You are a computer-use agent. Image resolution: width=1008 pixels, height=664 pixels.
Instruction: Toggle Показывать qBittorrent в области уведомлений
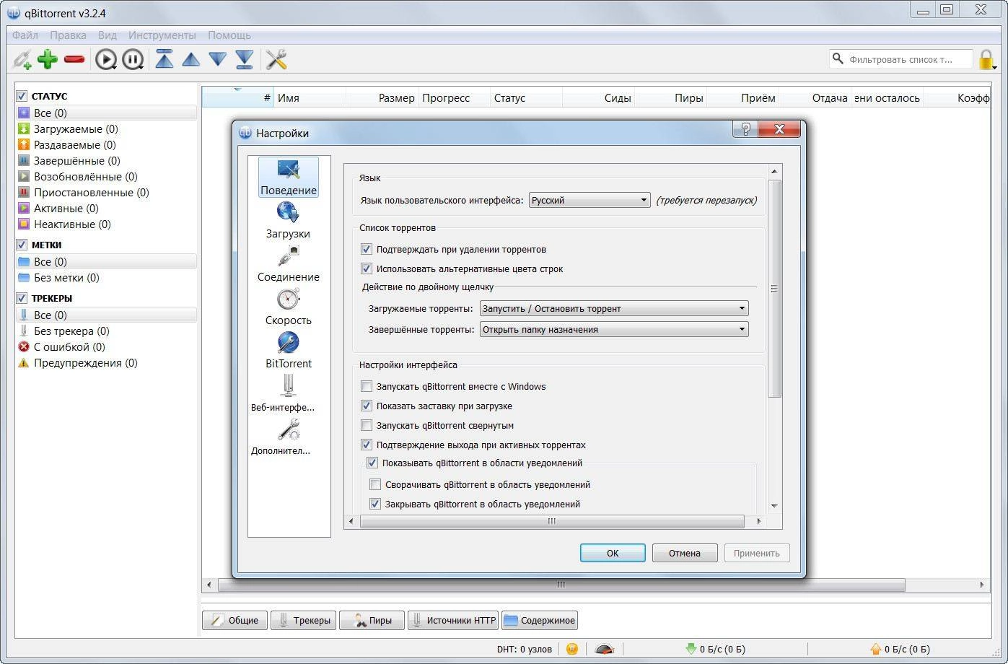372,463
